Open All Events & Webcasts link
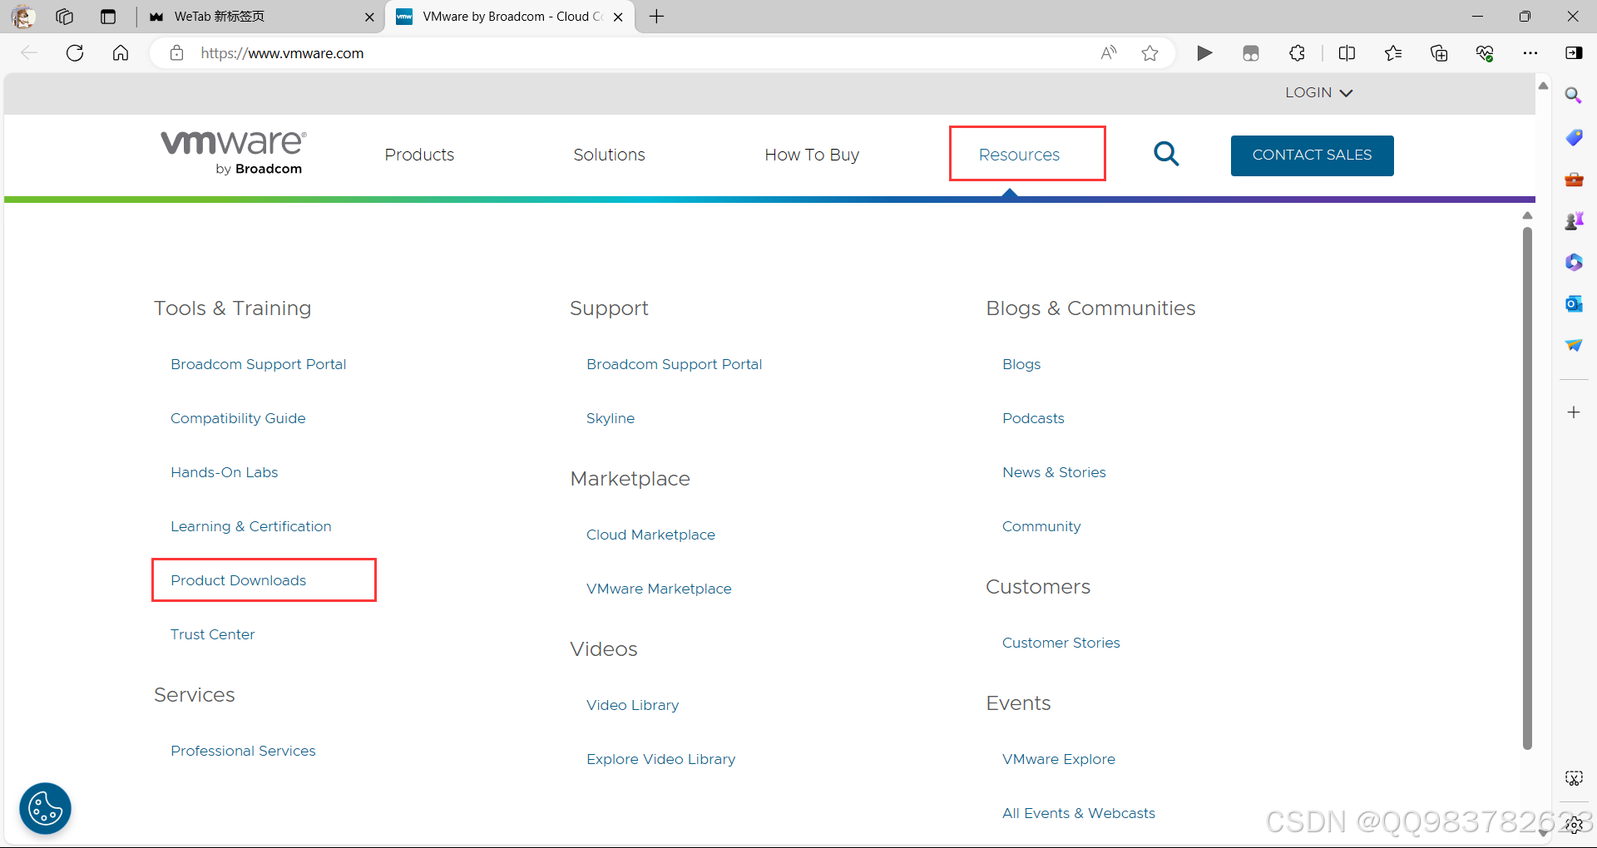The width and height of the screenshot is (1597, 848). pyautogui.click(x=1079, y=813)
